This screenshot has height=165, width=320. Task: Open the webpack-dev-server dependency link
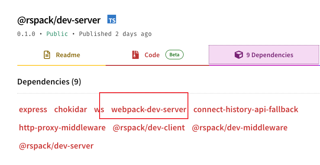click(149, 110)
